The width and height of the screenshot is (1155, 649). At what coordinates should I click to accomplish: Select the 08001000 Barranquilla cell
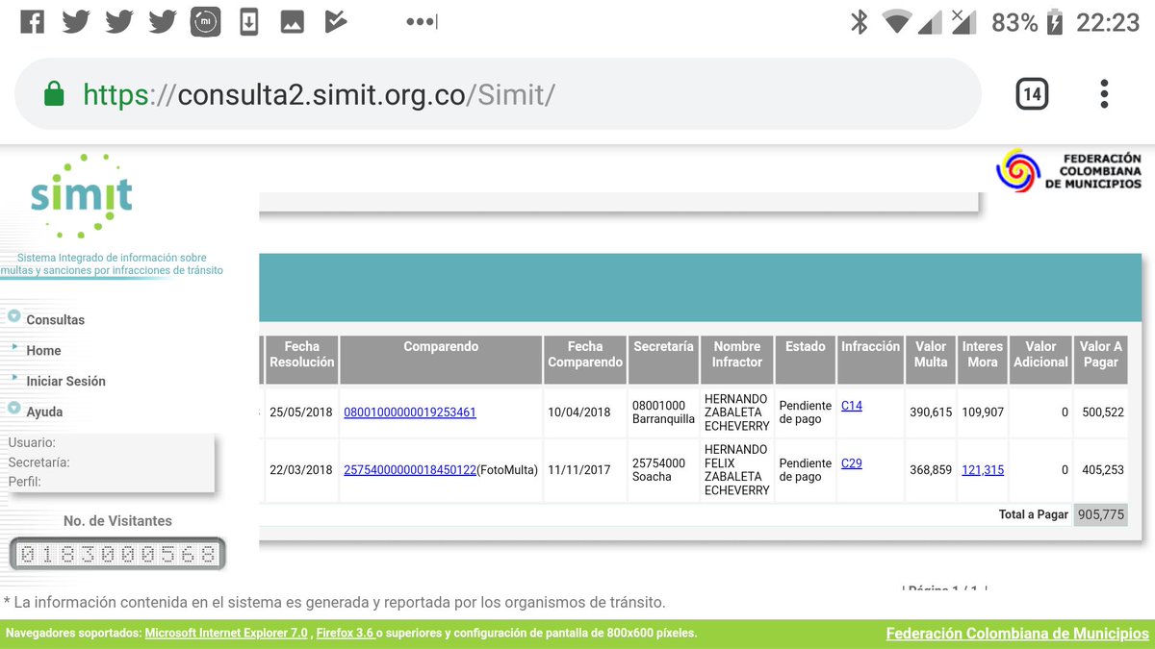click(663, 412)
